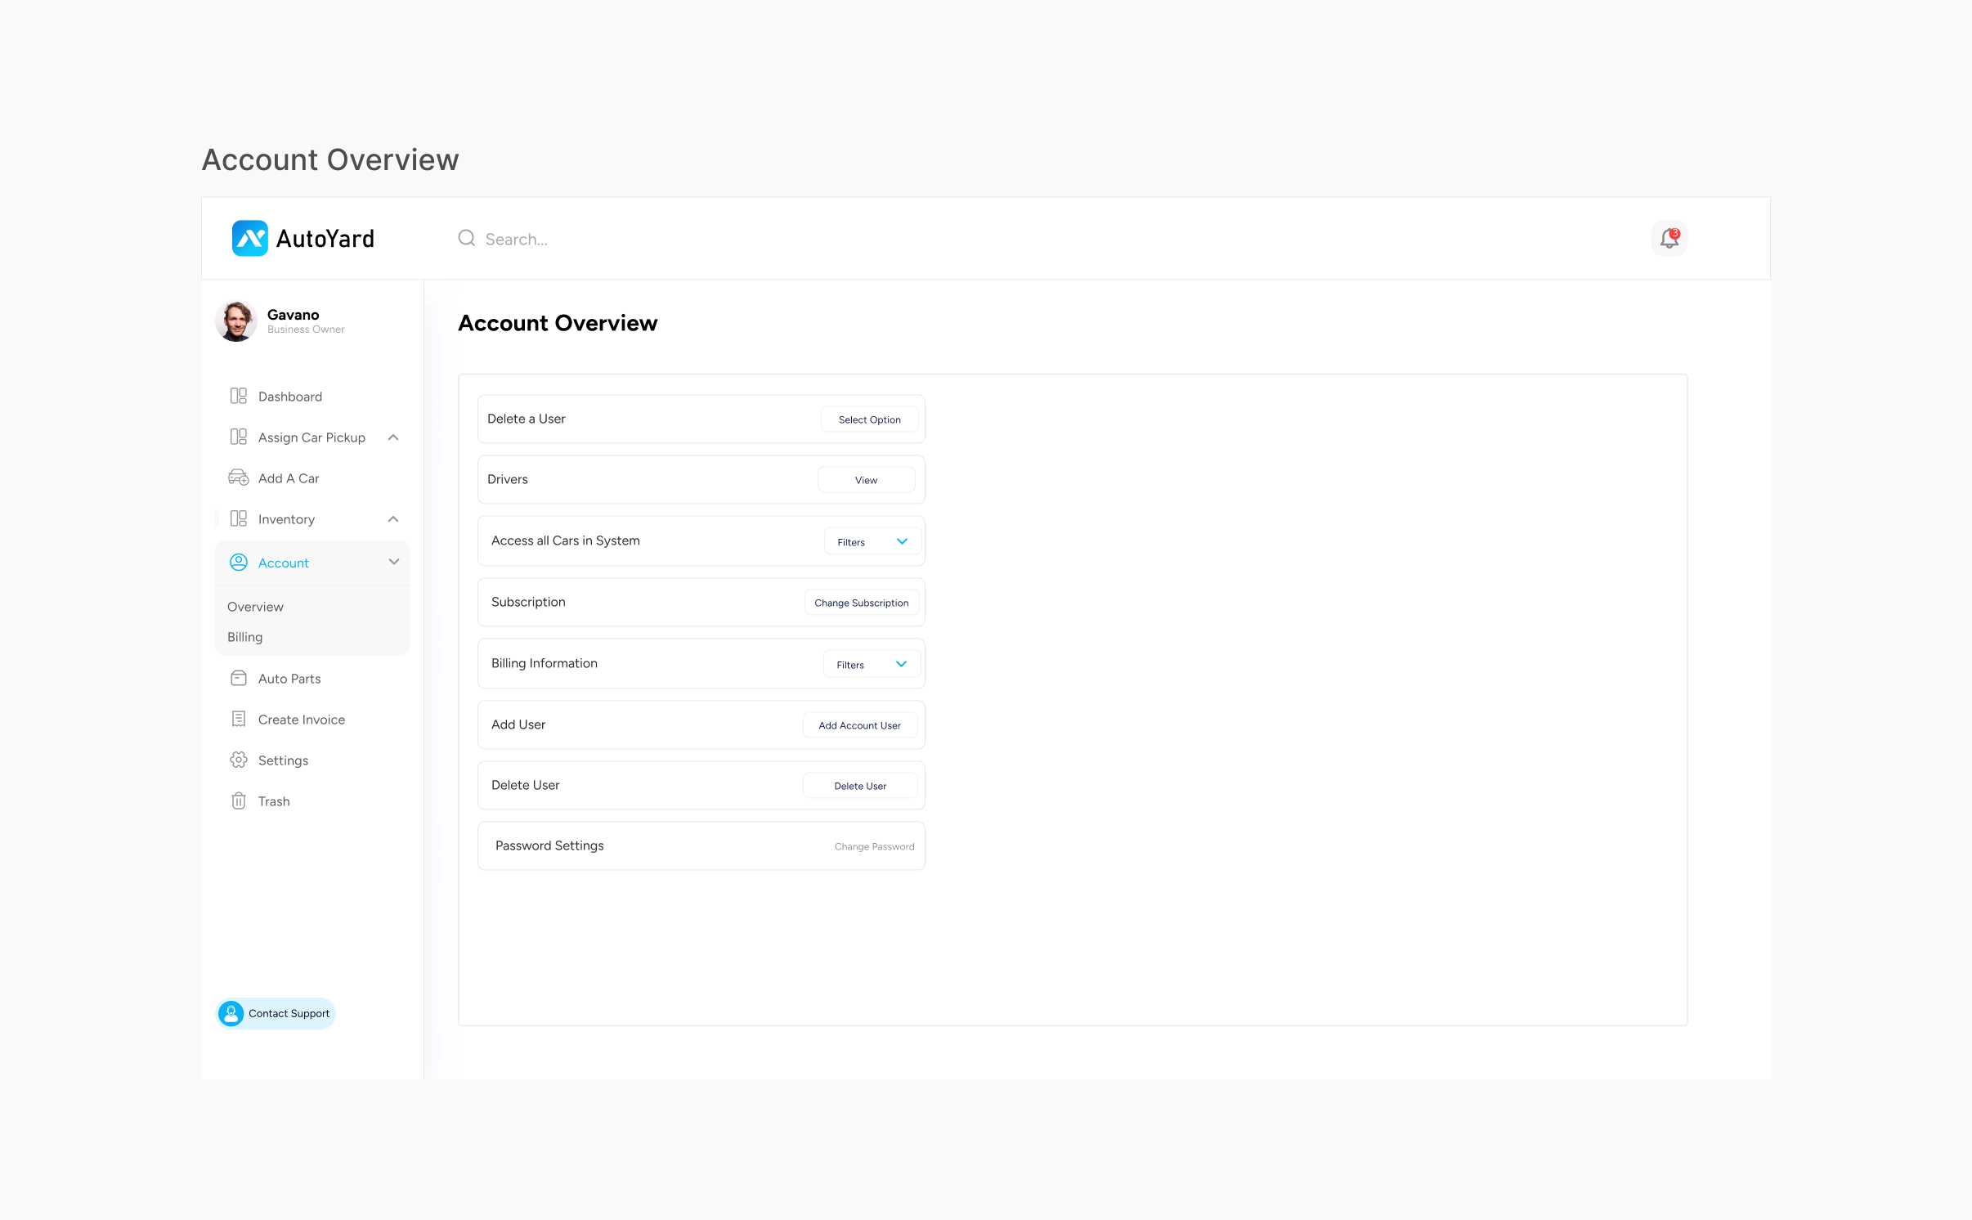Click the 'Subscription' row label

point(528,602)
